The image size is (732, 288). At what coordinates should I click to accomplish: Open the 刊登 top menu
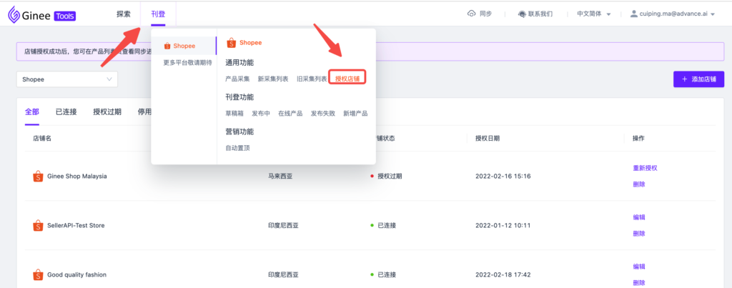tap(158, 14)
